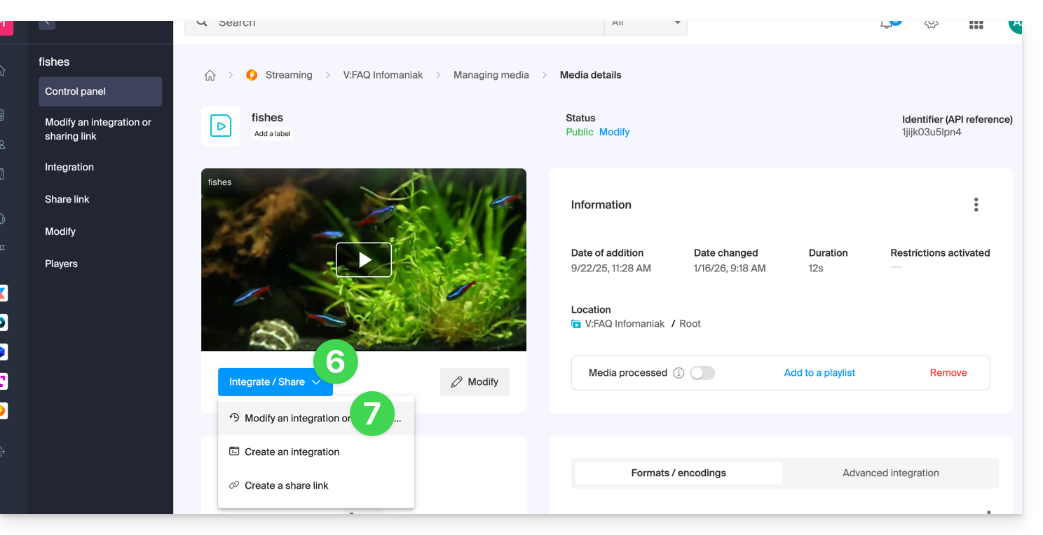This screenshot has height=535, width=1043.
Task: Toggle the Media processed switch
Action: point(702,373)
